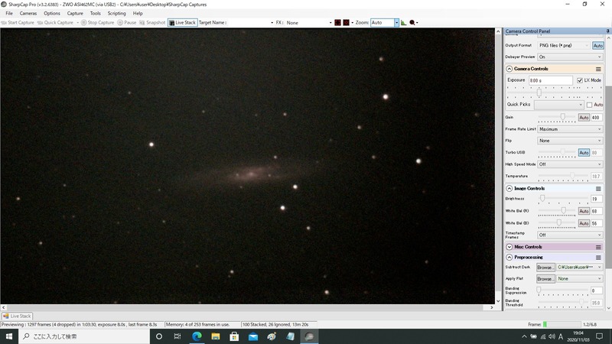Open the notification center icon
The image size is (612, 344).
click(600, 336)
